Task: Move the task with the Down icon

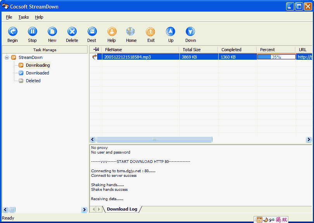Action: click(190, 31)
